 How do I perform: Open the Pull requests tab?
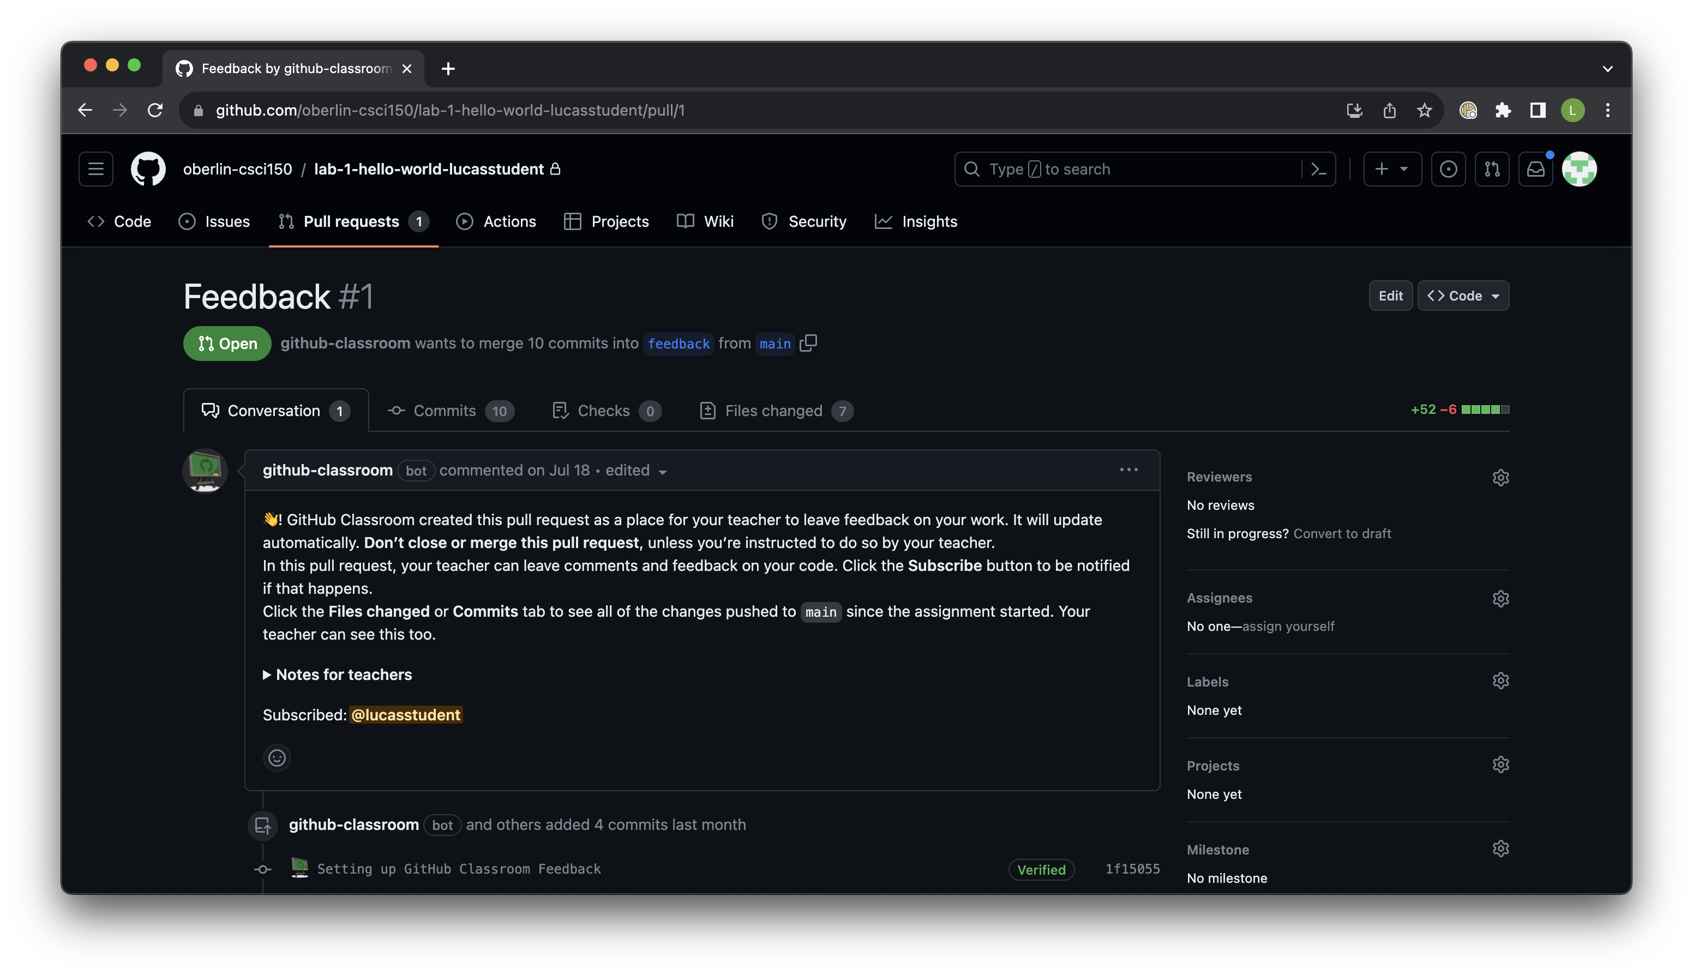tap(353, 221)
